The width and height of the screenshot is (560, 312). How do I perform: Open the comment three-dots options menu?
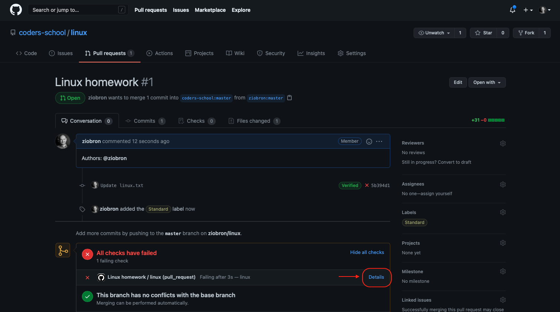379,141
